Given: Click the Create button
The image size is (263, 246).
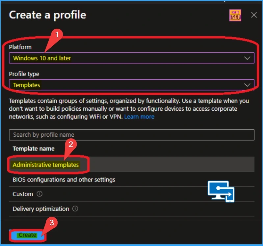Looking at the screenshot, I should (27, 235).
